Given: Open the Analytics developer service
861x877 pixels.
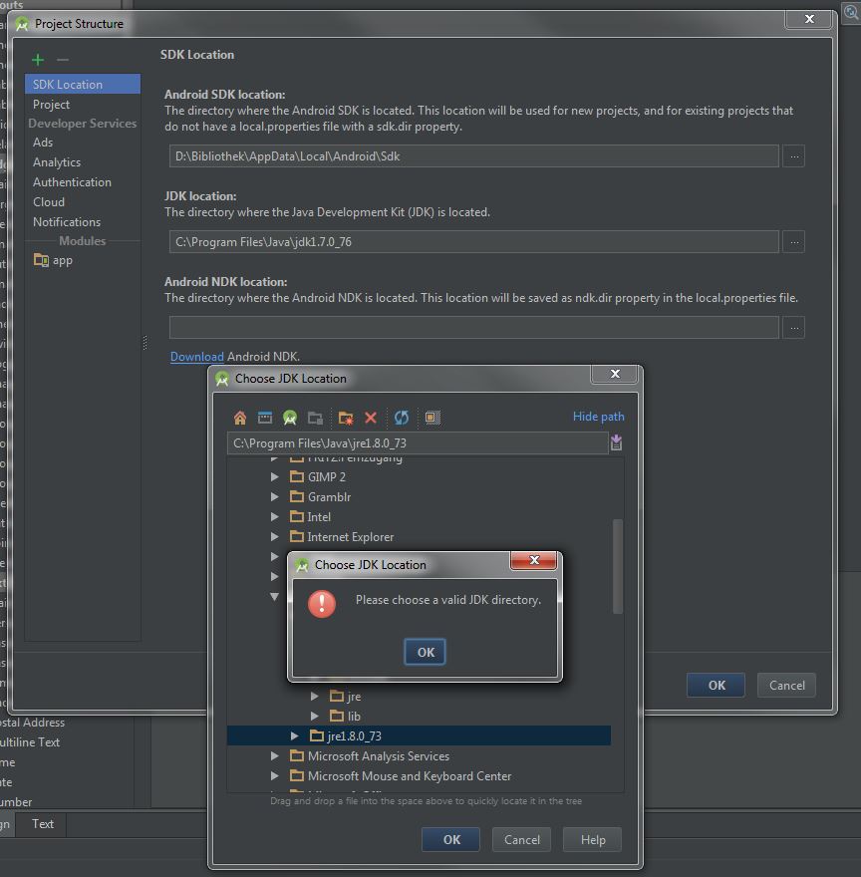Looking at the screenshot, I should point(57,162).
